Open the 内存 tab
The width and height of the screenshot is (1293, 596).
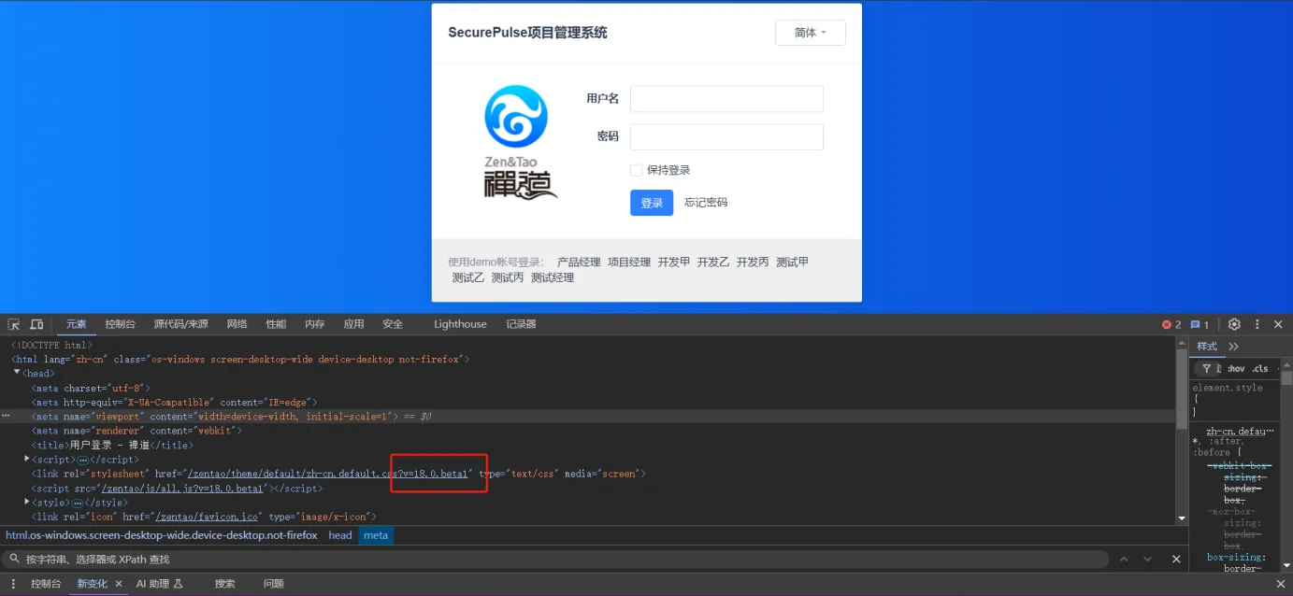315,324
